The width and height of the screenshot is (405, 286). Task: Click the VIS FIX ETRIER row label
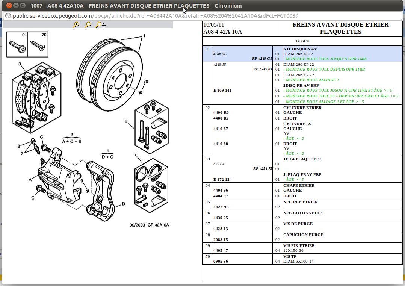pyautogui.click(x=299, y=245)
